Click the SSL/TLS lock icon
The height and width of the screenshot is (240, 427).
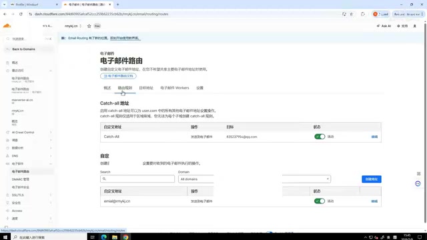[7, 195]
